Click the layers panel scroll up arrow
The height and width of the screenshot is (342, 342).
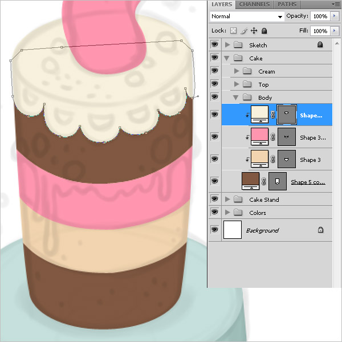click(x=337, y=43)
